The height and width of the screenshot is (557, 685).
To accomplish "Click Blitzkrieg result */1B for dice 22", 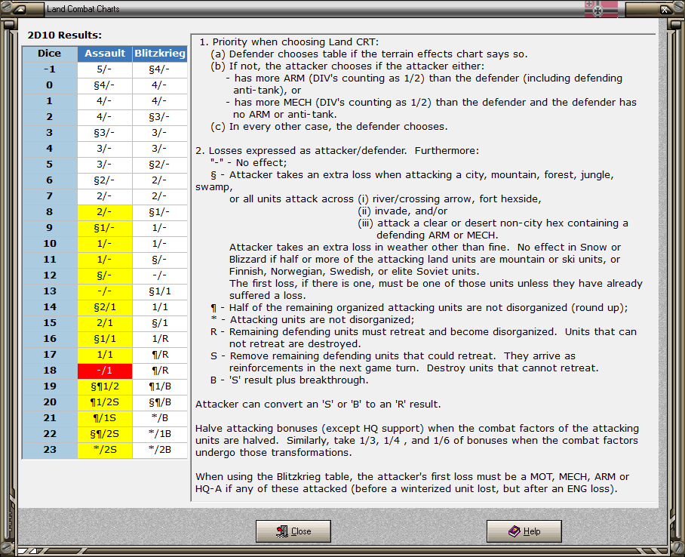I will pos(160,434).
